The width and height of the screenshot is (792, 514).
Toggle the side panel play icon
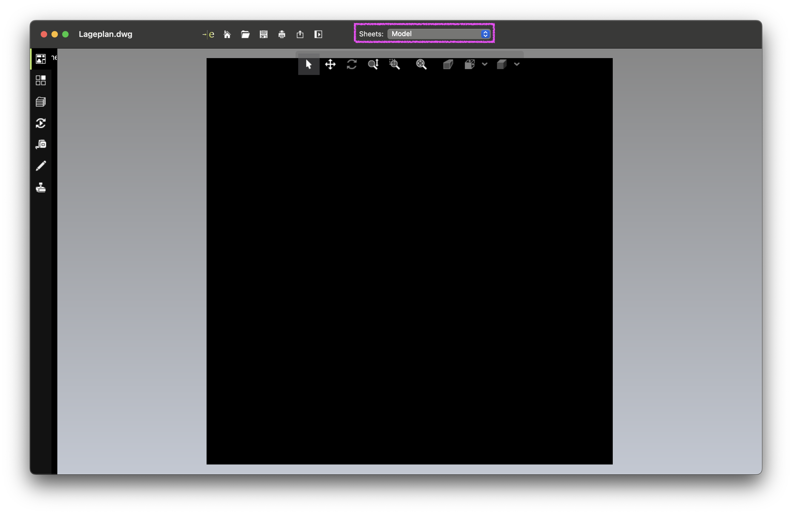(x=318, y=34)
